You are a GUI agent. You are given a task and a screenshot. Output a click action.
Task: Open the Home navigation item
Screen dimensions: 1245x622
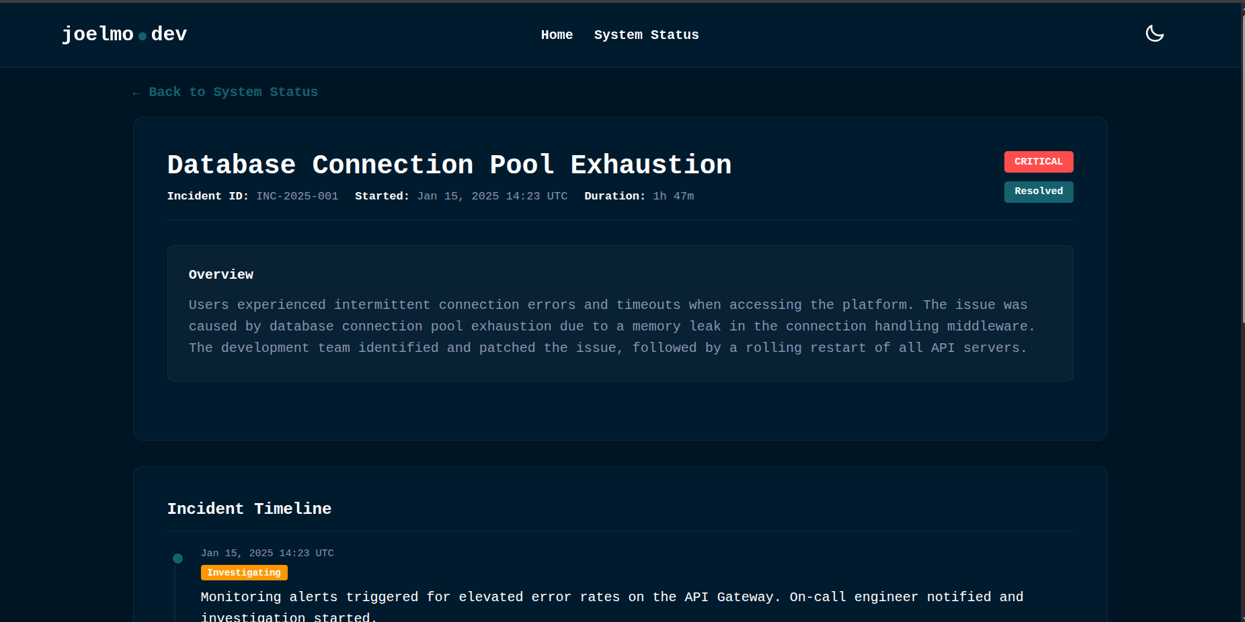(557, 35)
